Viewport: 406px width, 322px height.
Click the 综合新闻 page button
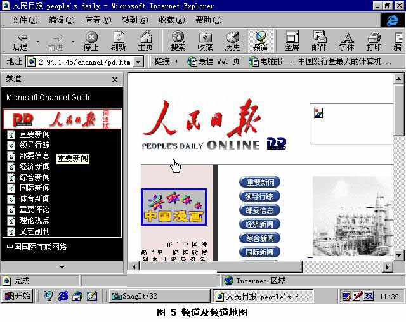pos(259,238)
